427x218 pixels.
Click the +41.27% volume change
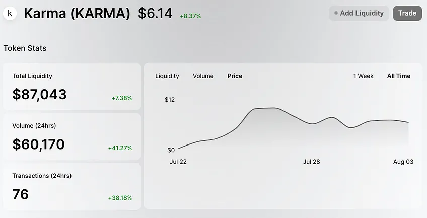point(120,148)
